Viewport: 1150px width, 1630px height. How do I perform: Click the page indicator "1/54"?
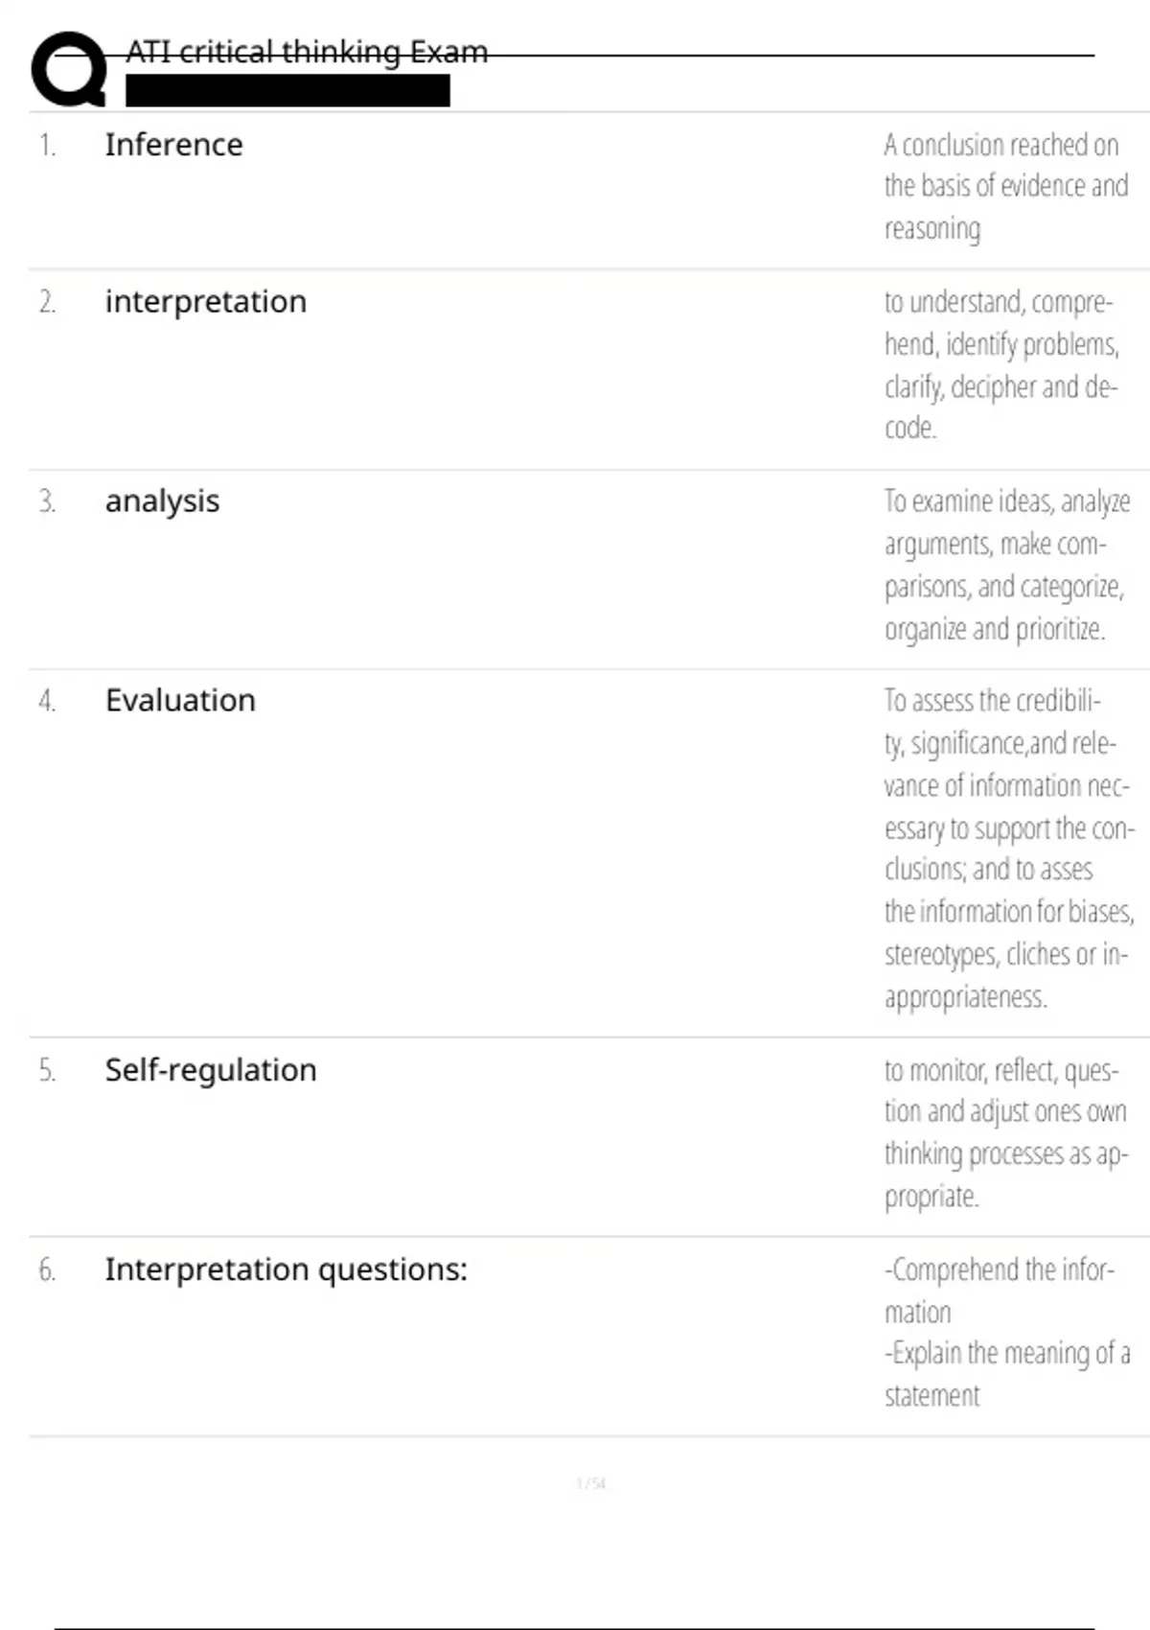point(590,1483)
